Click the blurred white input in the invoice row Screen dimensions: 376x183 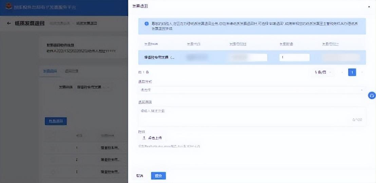click(247, 58)
